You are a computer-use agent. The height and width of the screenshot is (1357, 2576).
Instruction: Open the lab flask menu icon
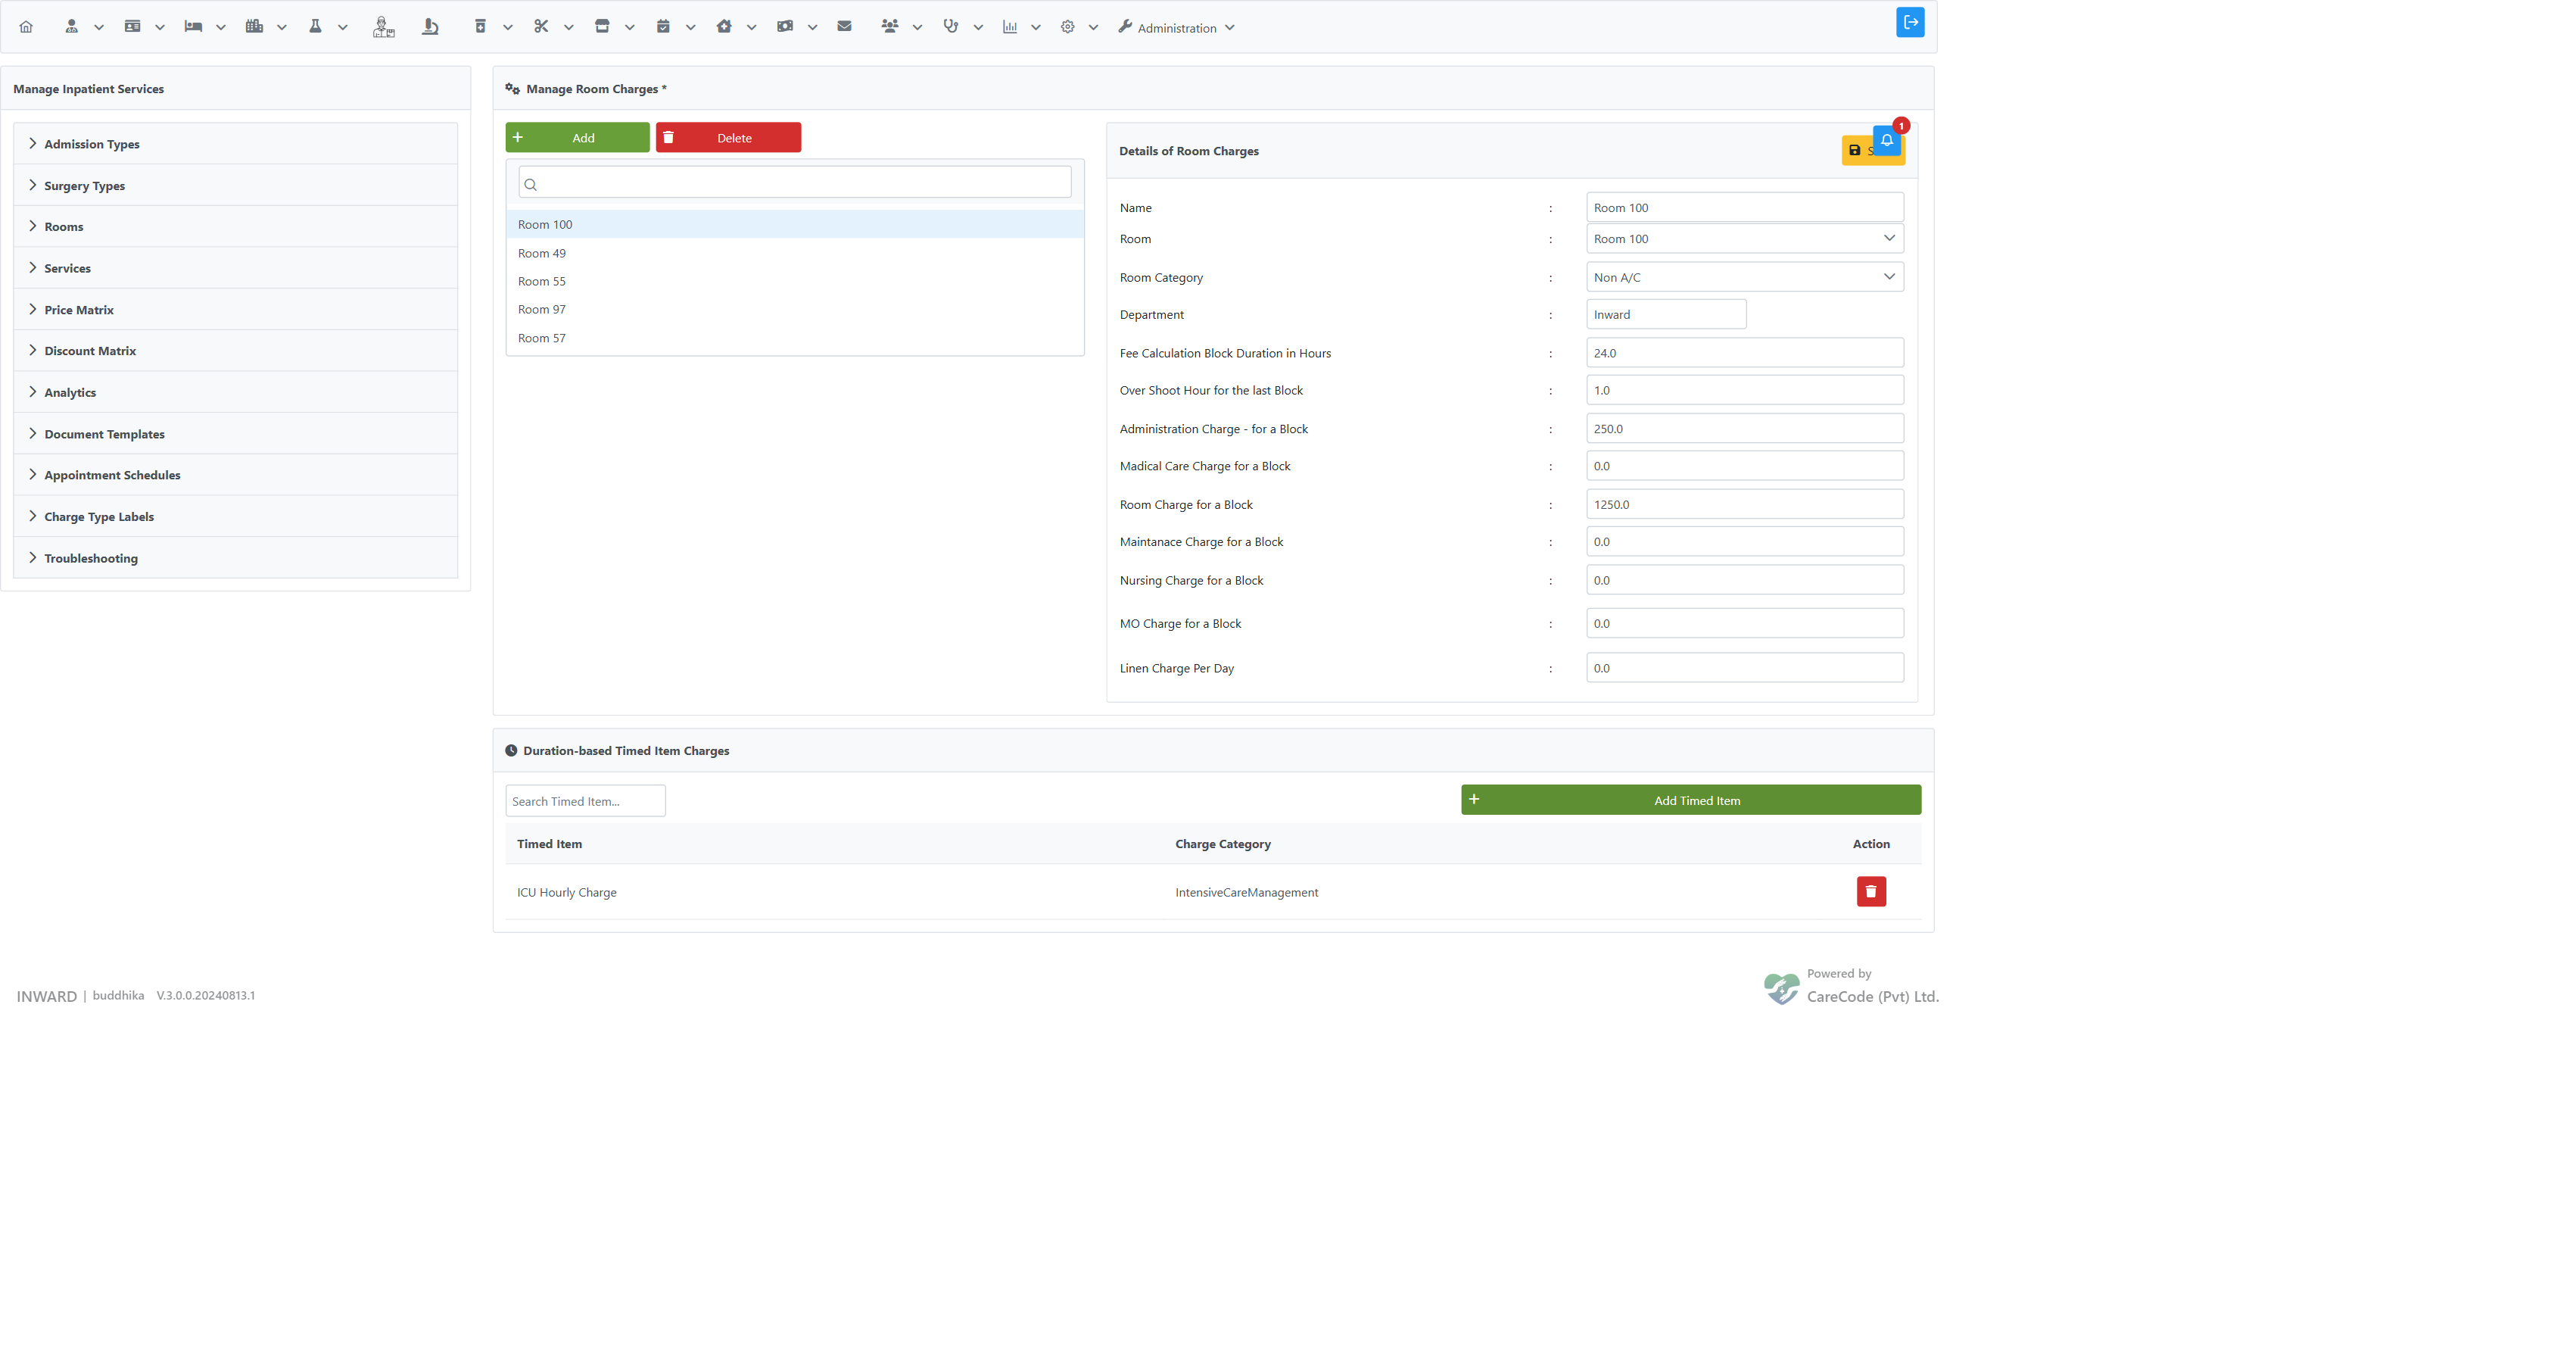pyautogui.click(x=315, y=27)
